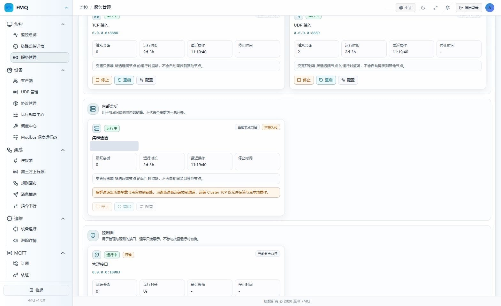
Task: Open 链路监控详情 in the sidebar
Action: pyautogui.click(x=40, y=46)
